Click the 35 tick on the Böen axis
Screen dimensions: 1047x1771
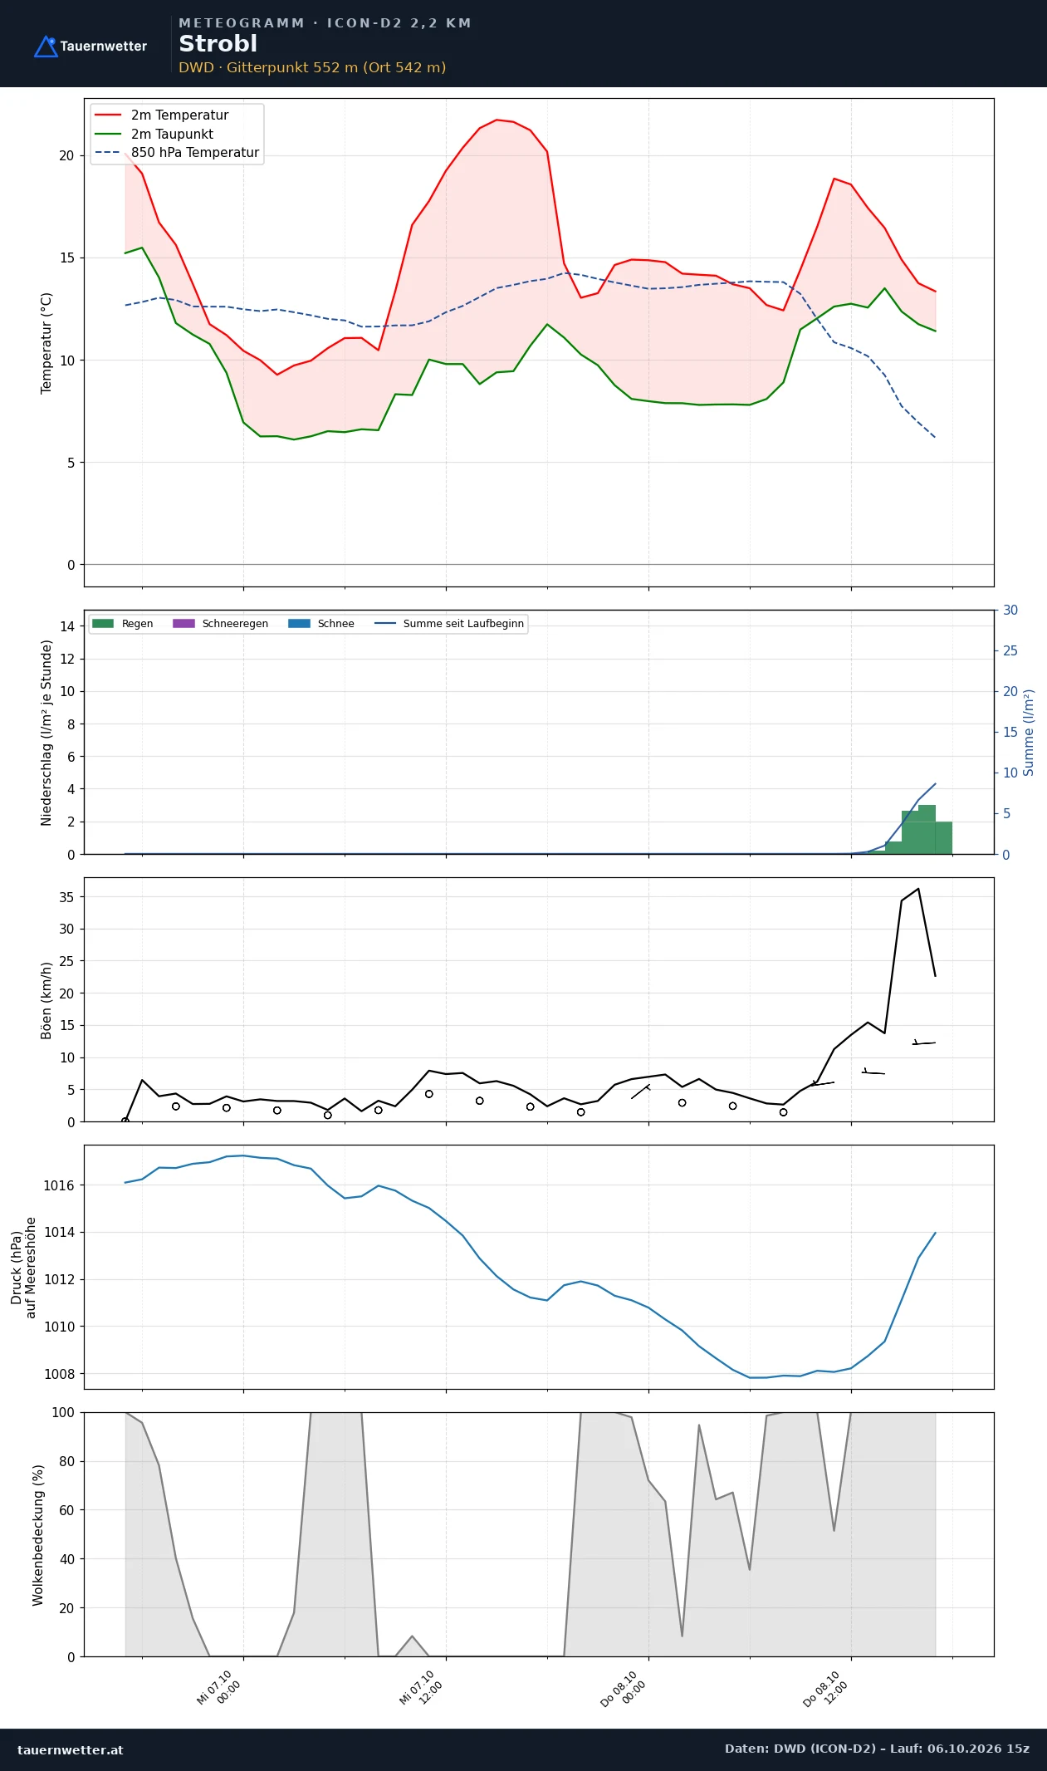66,897
